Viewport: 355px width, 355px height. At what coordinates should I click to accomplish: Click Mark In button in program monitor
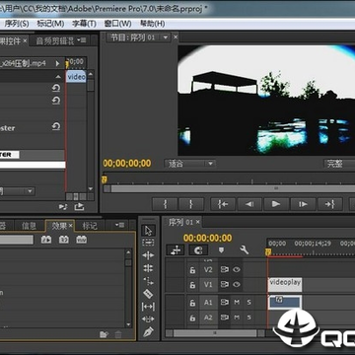[x=165, y=204]
